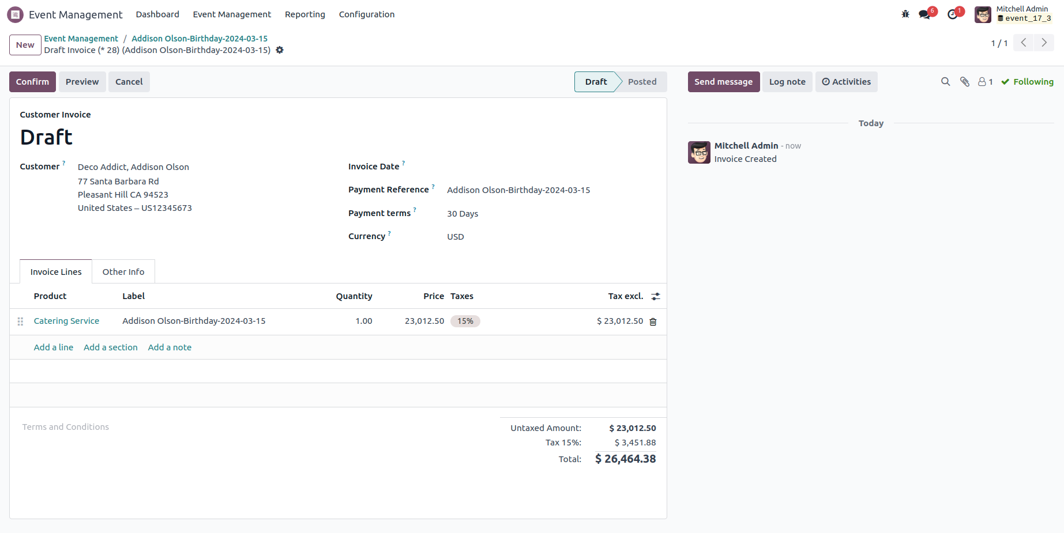Open Event Management breadcrumb link
The image size is (1064, 533).
pyautogui.click(x=81, y=39)
